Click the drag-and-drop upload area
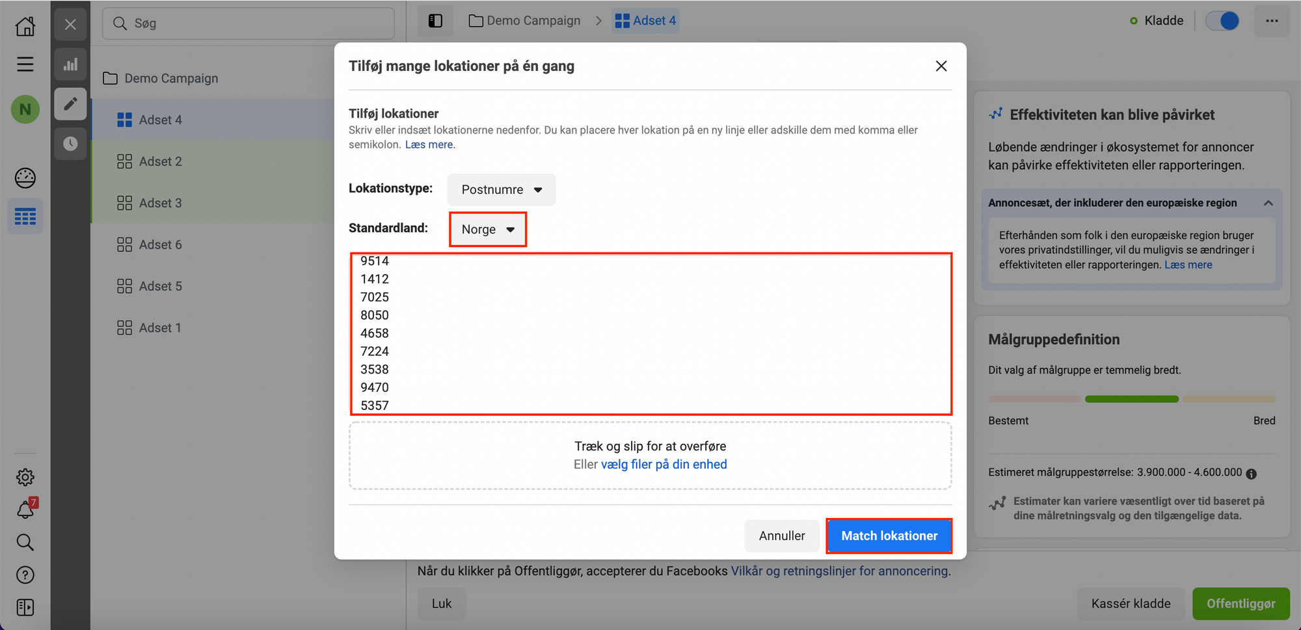 [x=650, y=456]
